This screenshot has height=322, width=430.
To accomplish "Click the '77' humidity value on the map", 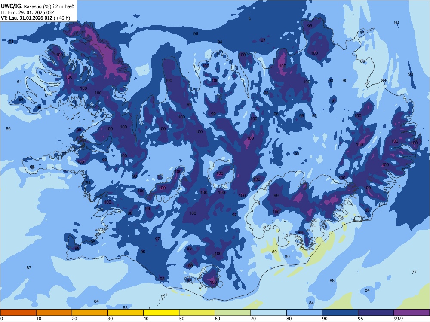I will [414, 272].
